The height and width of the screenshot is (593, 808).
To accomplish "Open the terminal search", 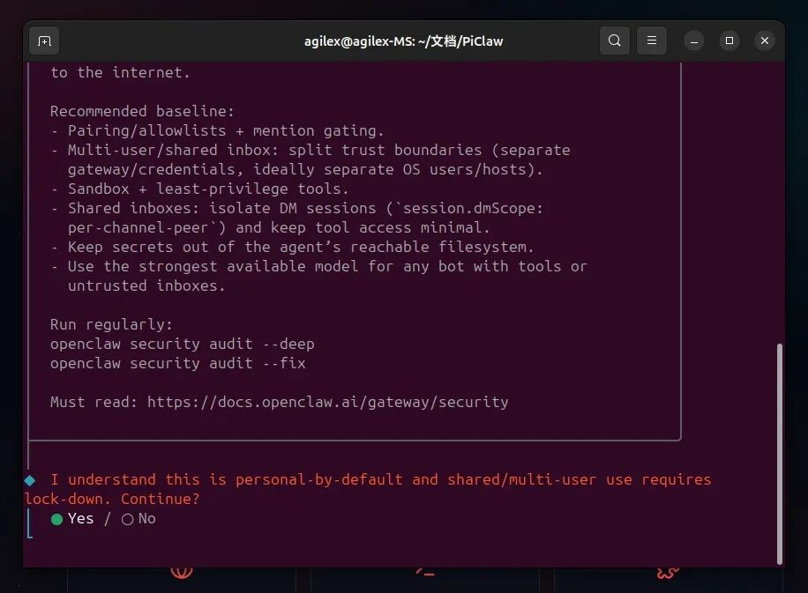I will (614, 41).
